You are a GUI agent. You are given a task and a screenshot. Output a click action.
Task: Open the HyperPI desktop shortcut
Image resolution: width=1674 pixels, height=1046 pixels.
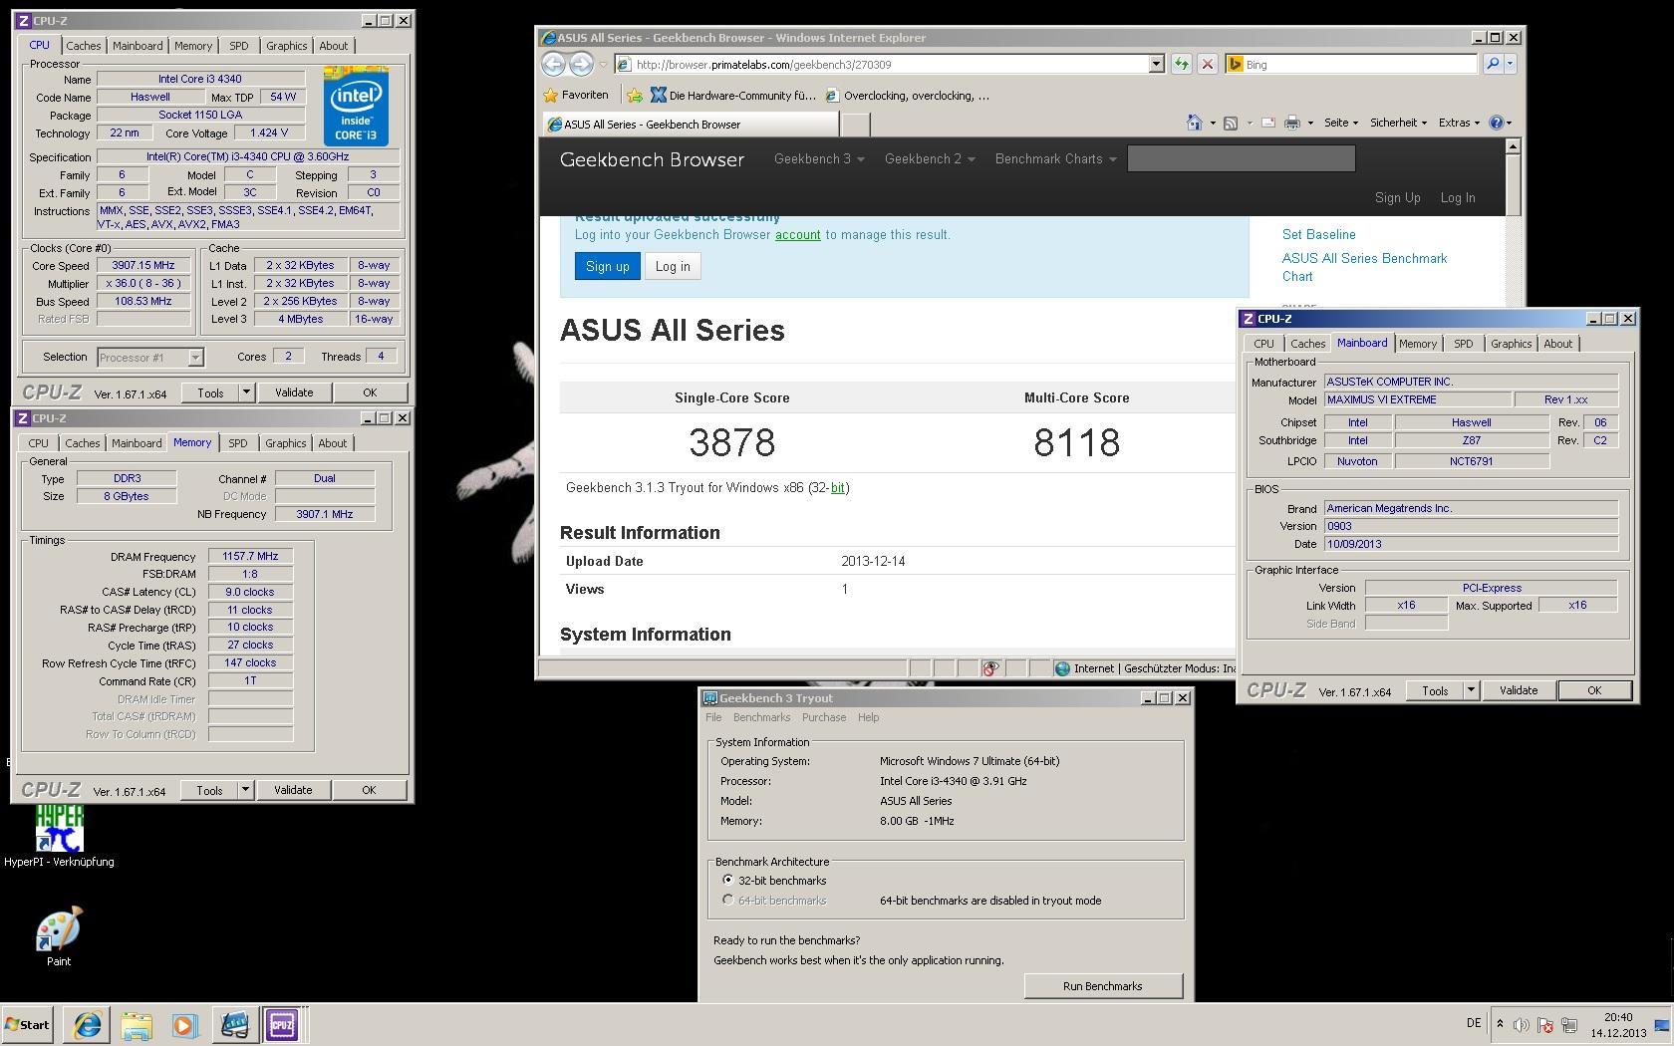(x=59, y=835)
